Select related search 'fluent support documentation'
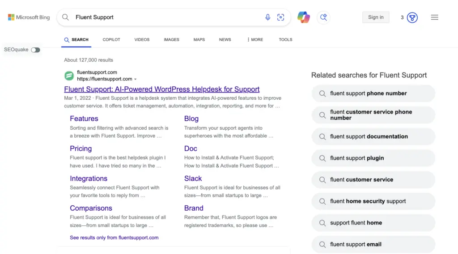Screen dimensions: 458x254 pos(373,137)
